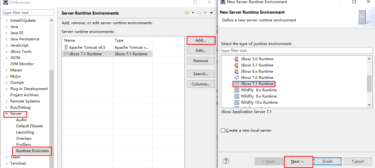Viewport: 375px width, 168px height.
Task: Select Runtime Environments preference page
Action: pos(32,151)
